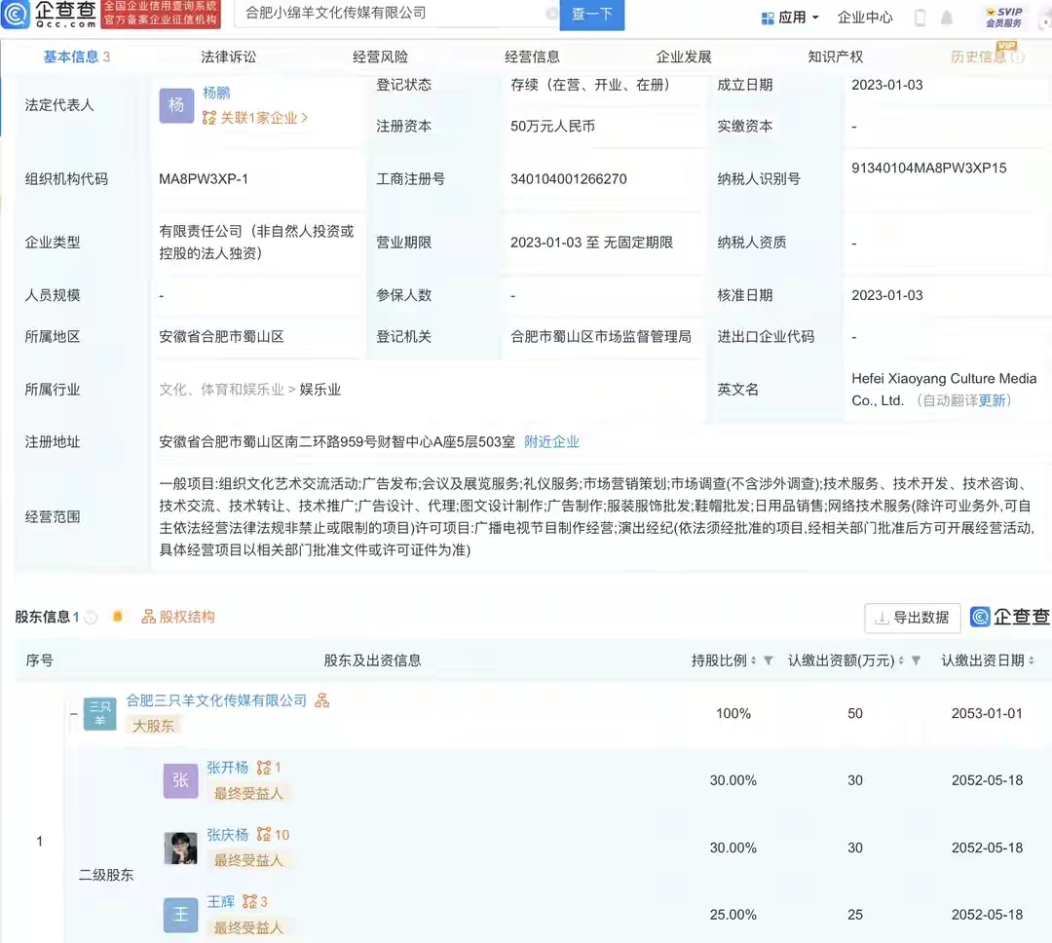
Task: Click 张庆杨's profile photo thumbnail
Action: [180, 848]
